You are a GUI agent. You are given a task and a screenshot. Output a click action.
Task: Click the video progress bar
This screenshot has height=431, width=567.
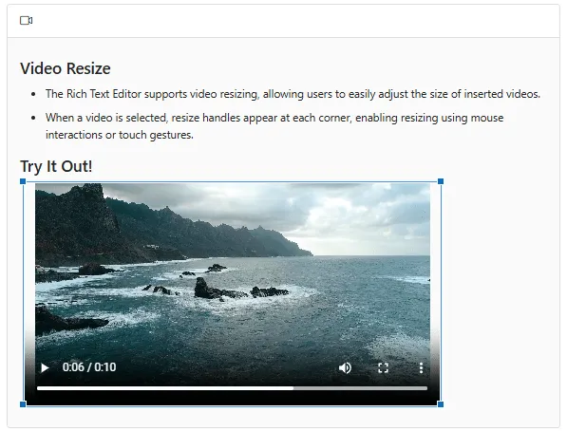point(232,388)
